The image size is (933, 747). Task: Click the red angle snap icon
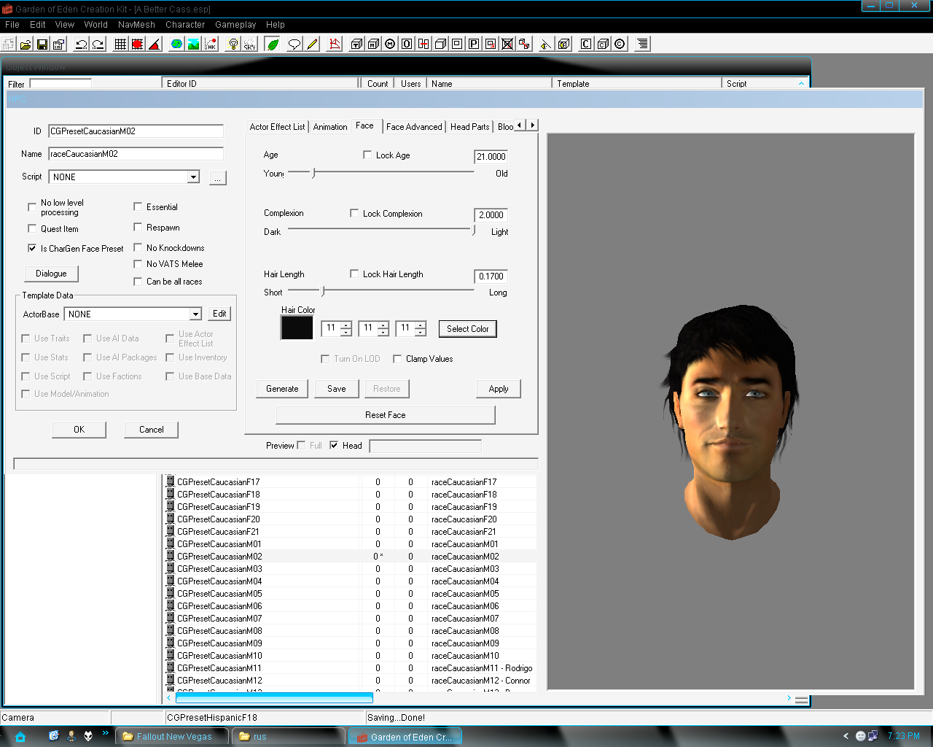(x=154, y=44)
